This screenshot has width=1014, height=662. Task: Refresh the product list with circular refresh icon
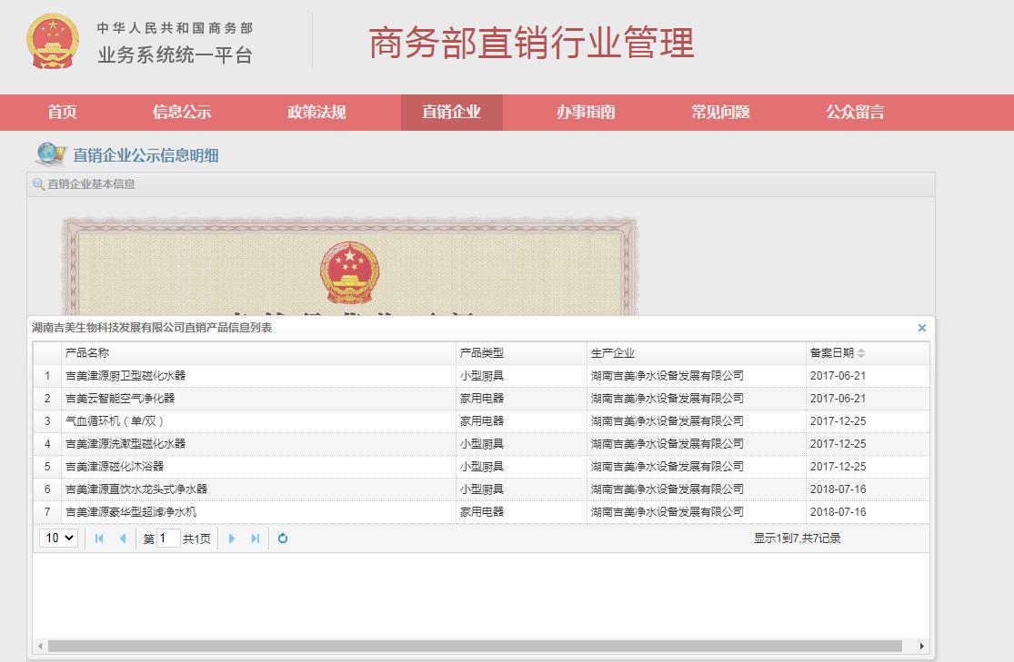[282, 538]
